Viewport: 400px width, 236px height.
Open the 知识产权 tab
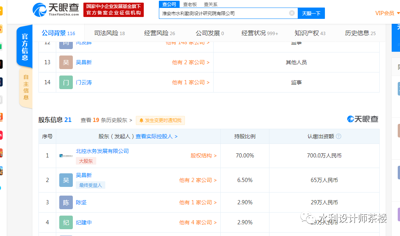coord(310,33)
